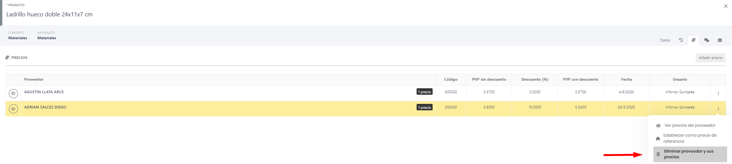The width and height of the screenshot is (732, 164).
Task: Open the photos (camera) tab icon
Action: click(x=720, y=40)
